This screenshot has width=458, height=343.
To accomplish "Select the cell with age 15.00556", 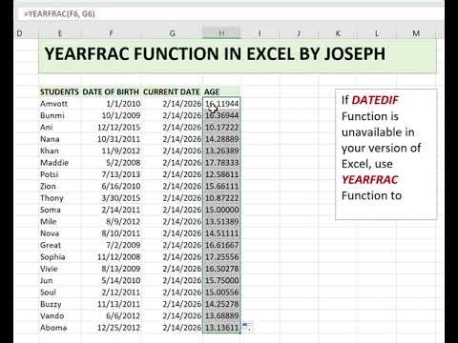I will 221,292.
